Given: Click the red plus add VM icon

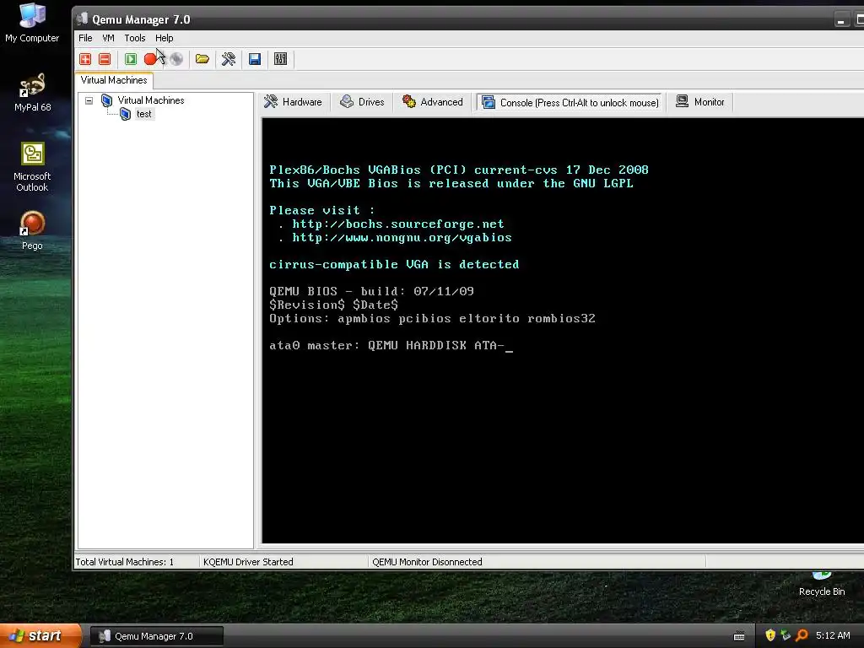Looking at the screenshot, I should pos(85,59).
